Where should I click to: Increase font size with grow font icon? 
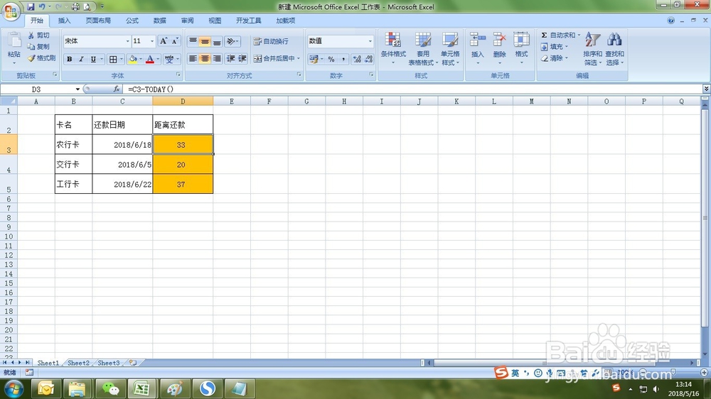[164, 40]
